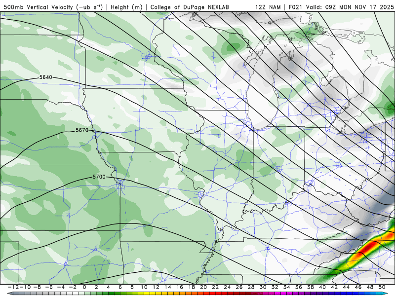Click the -12 colorbar tick label
Screen dimensions: 395x296
coord(13,287)
